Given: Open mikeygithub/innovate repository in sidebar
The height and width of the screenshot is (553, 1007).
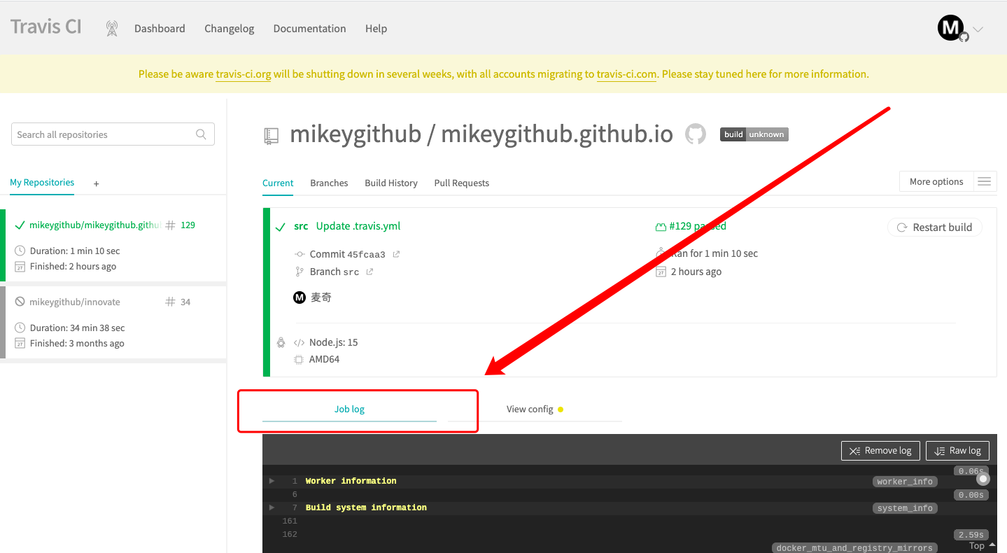Looking at the screenshot, I should click(74, 302).
